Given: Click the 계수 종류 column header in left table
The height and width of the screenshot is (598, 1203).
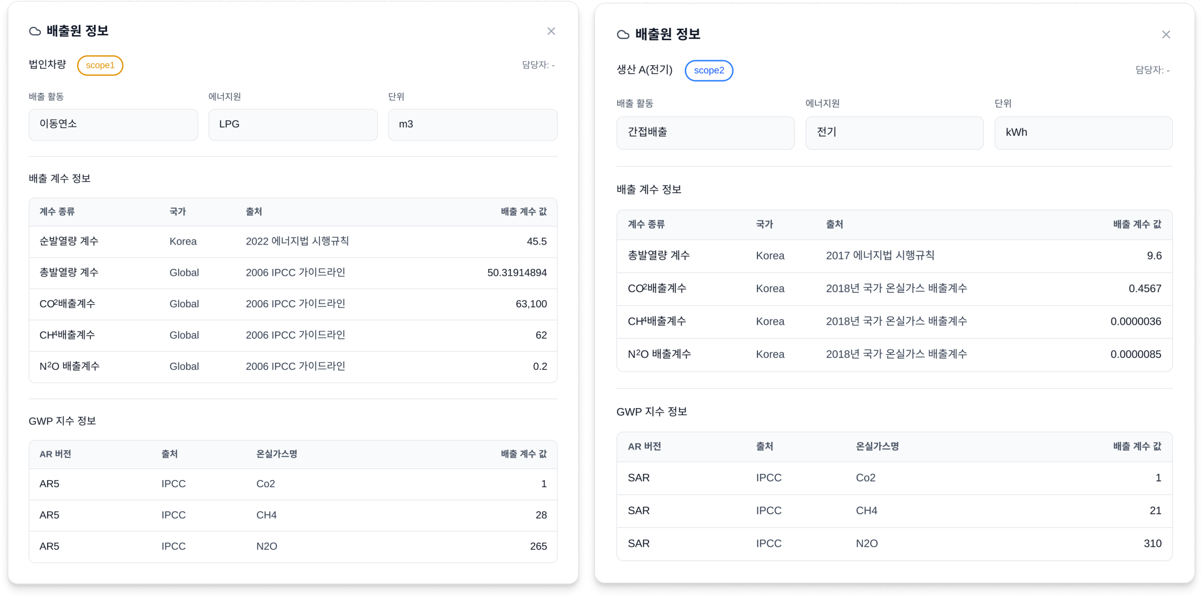Looking at the screenshot, I should click(x=57, y=212).
